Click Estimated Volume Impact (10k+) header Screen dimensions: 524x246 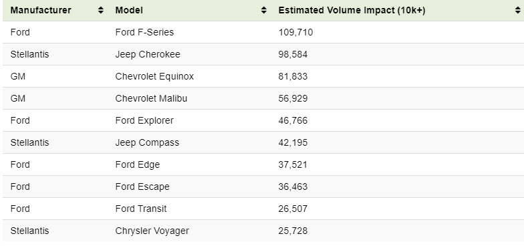[x=352, y=11]
